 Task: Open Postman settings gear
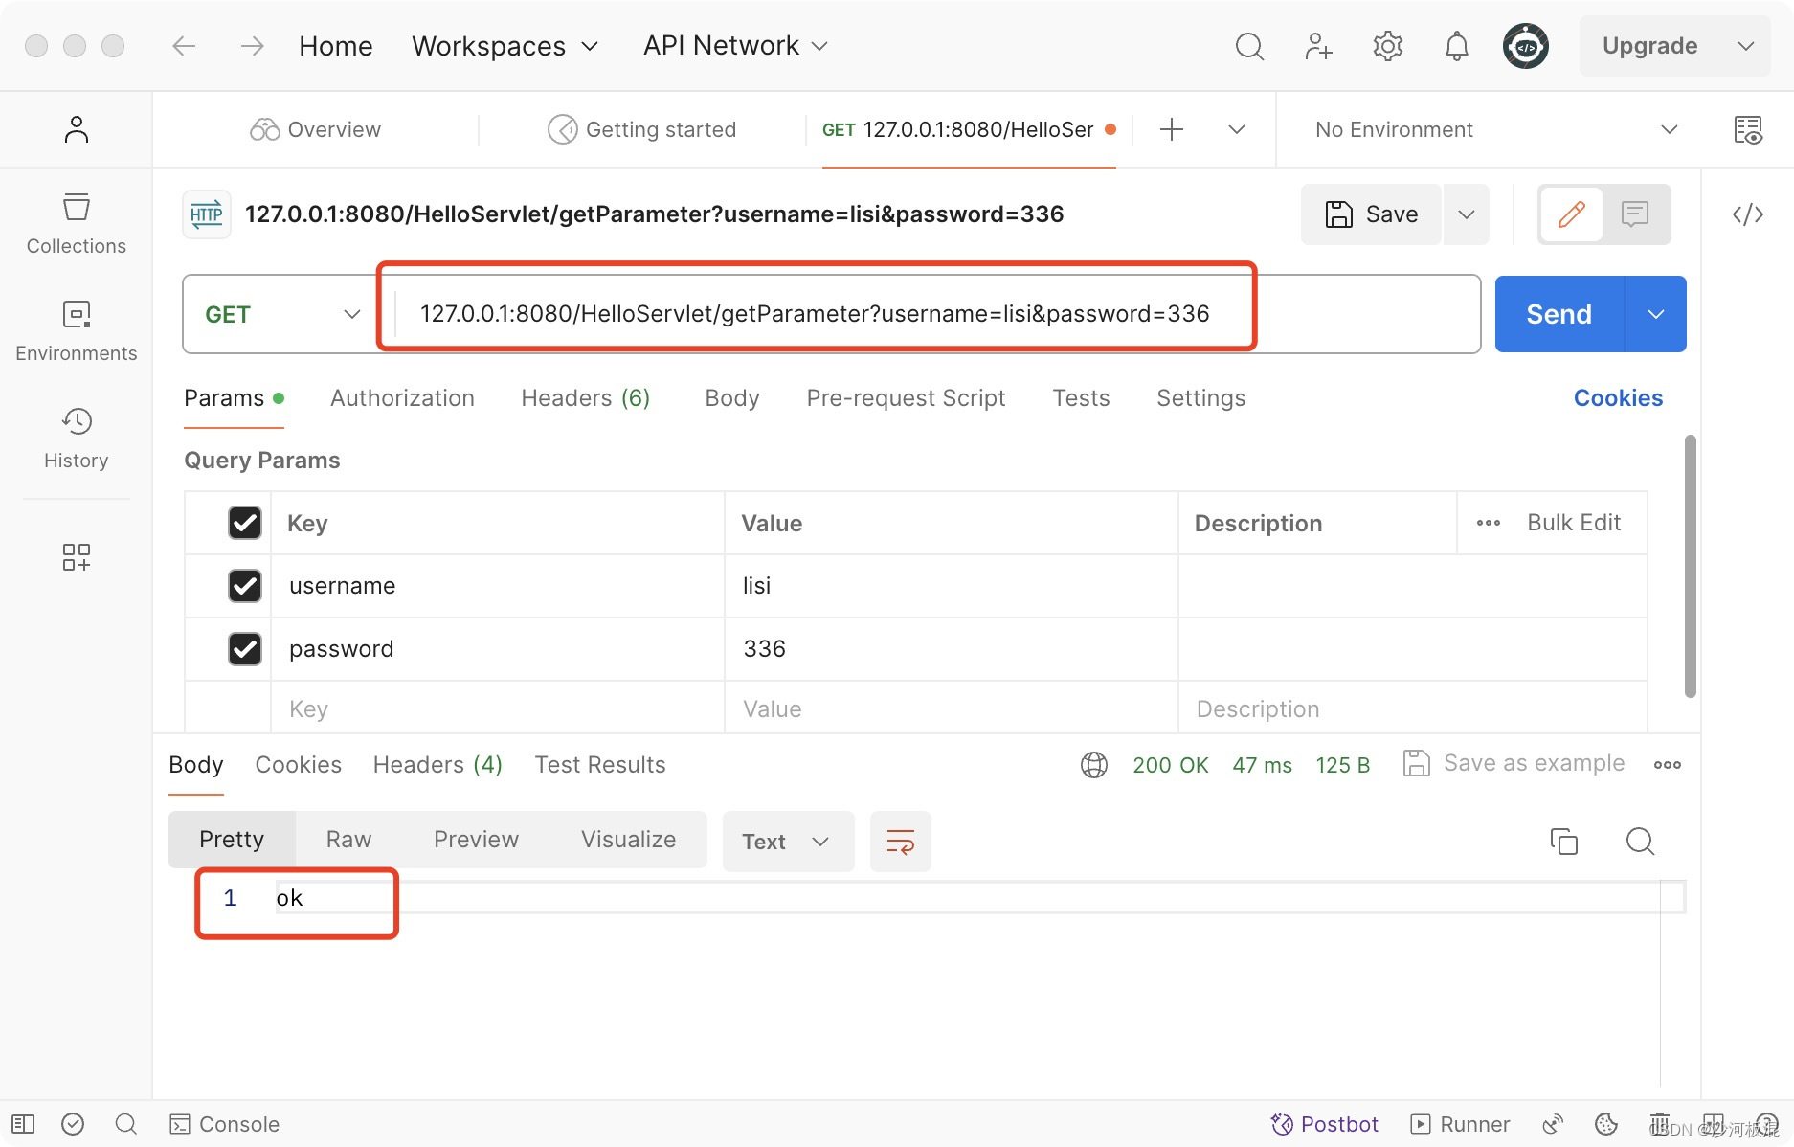pos(1387,45)
